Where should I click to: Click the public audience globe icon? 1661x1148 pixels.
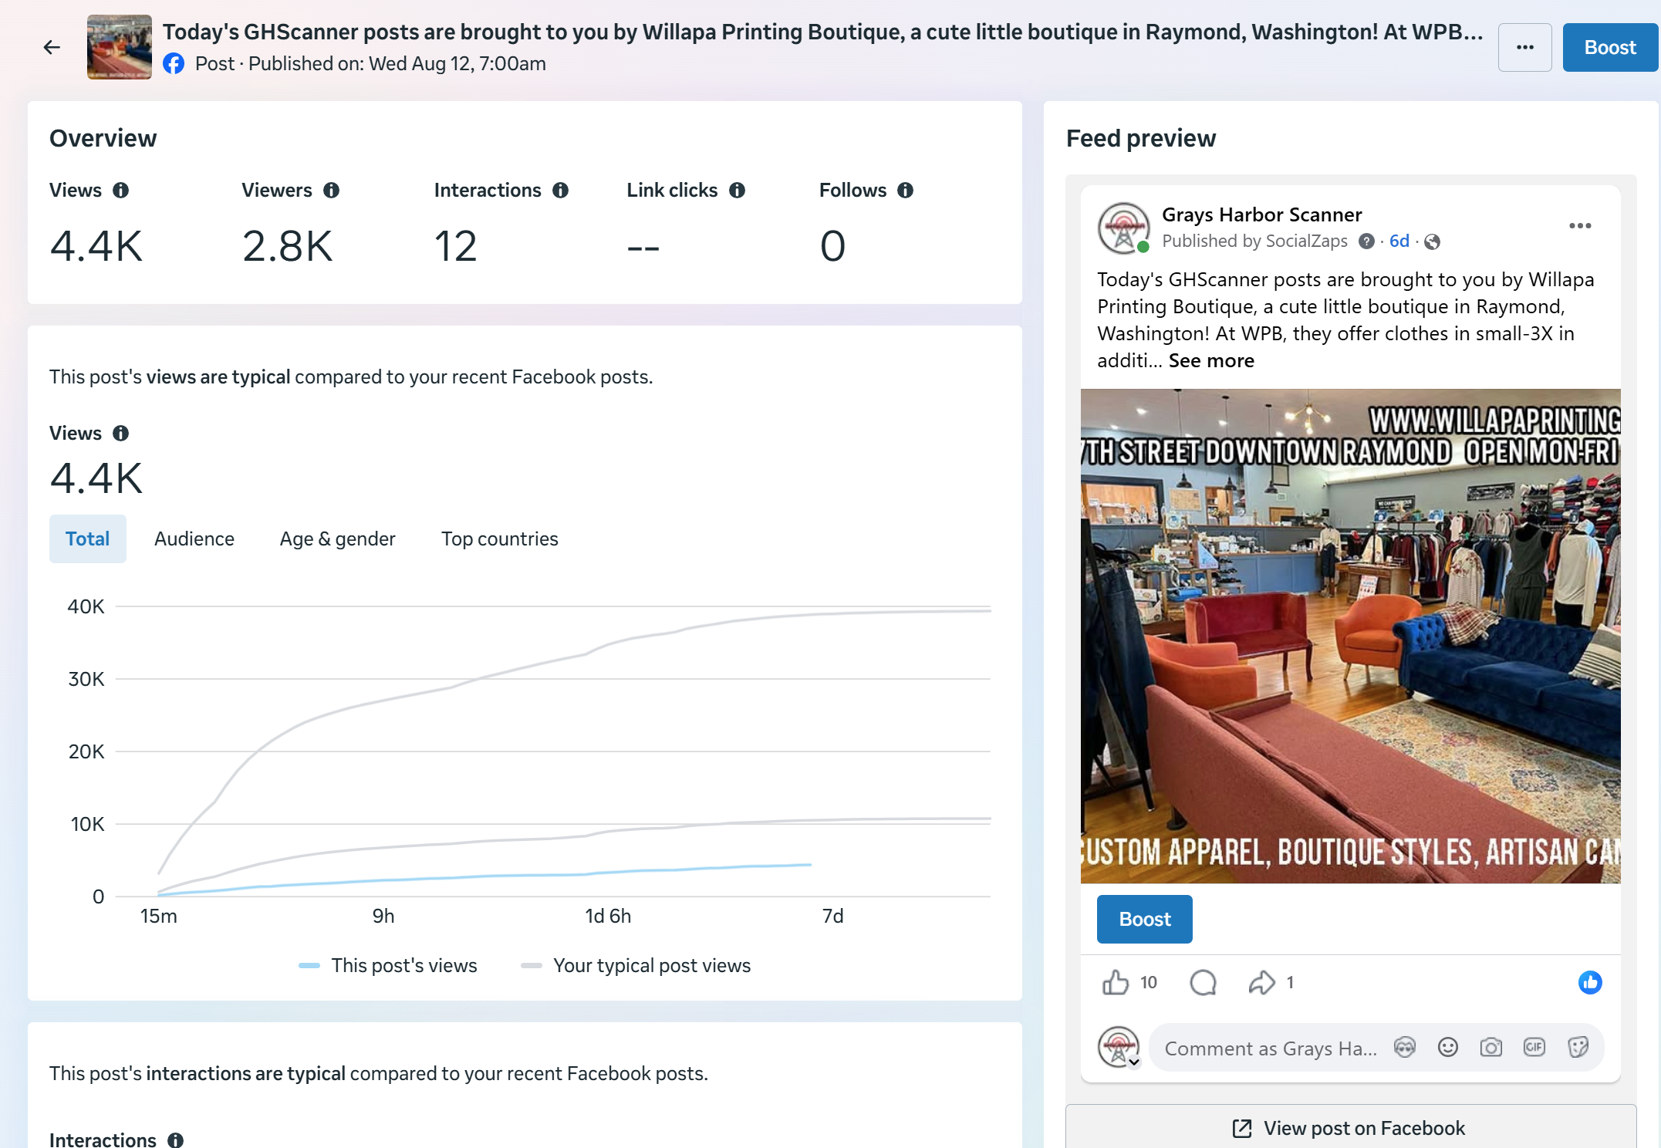(x=1433, y=242)
